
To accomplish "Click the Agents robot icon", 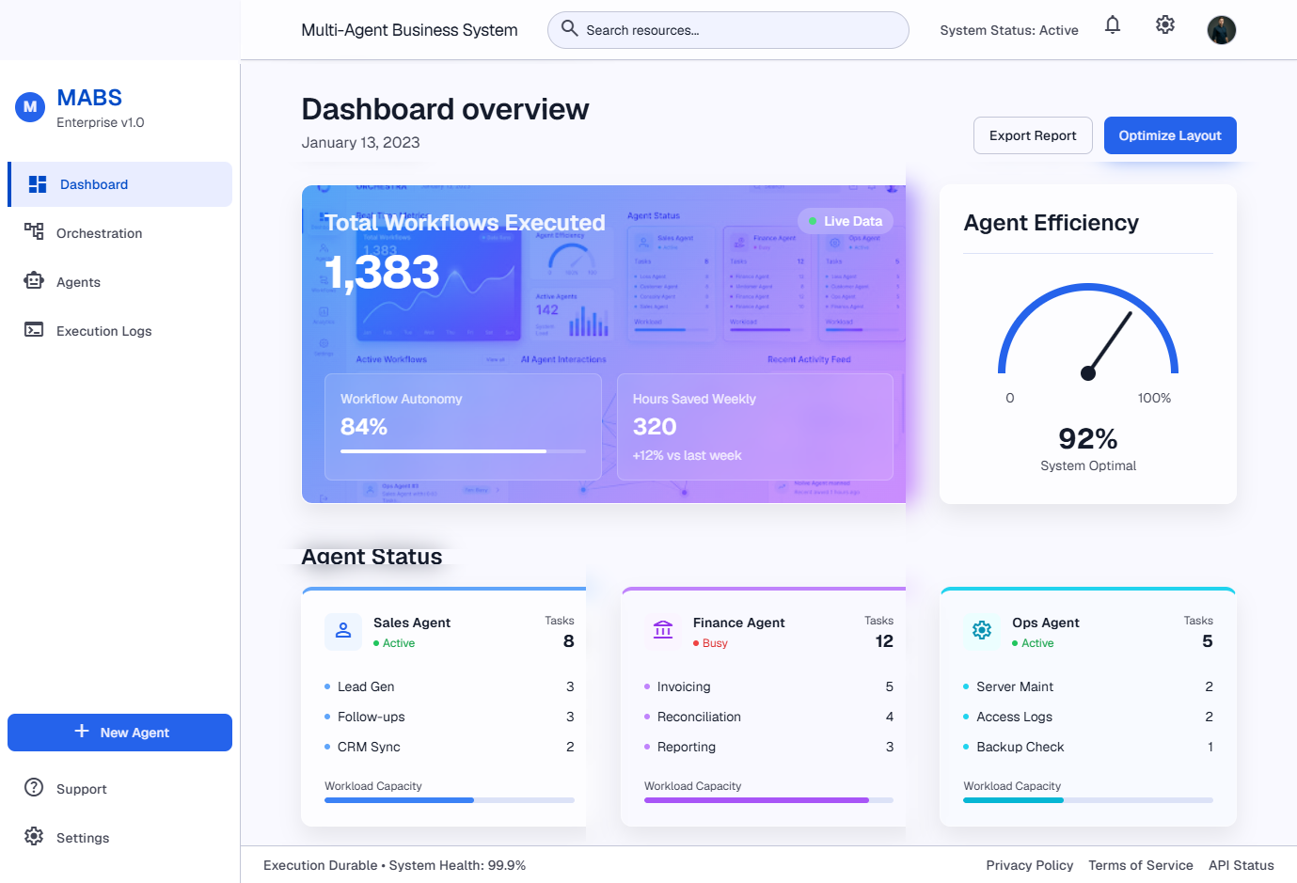I will pos(34,280).
